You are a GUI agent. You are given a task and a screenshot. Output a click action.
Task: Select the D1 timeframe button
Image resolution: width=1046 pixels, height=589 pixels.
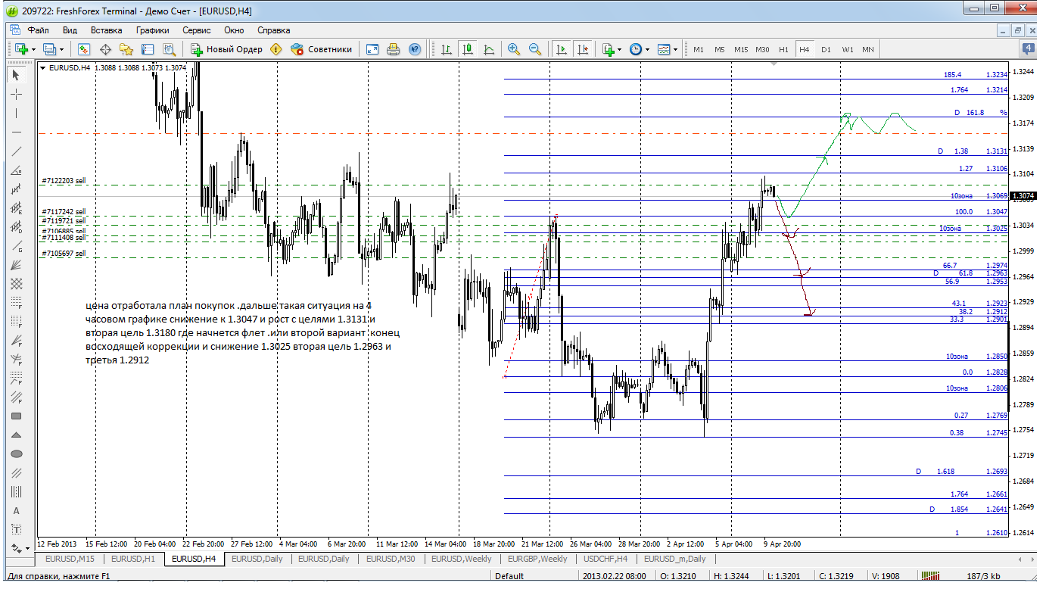coord(826,49)
